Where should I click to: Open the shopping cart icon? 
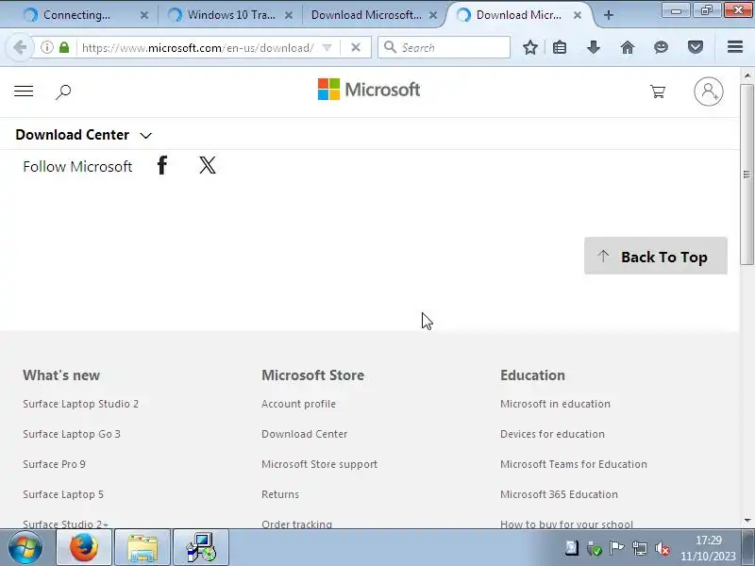coord(658,91)
